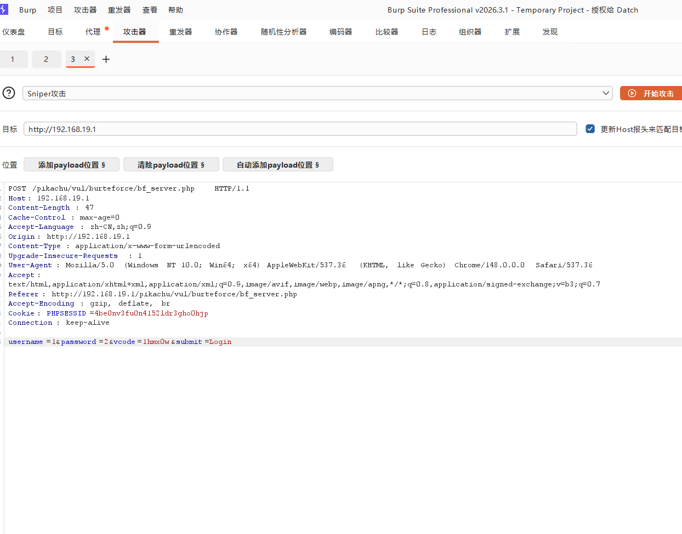Open the 项目 menu

click(55, 10)
